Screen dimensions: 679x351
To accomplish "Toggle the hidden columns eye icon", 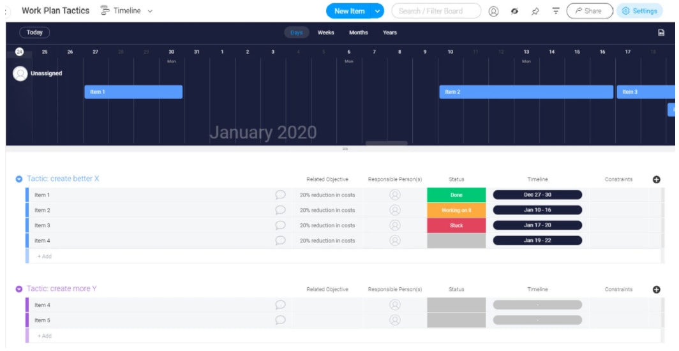I will pos(514,11).
